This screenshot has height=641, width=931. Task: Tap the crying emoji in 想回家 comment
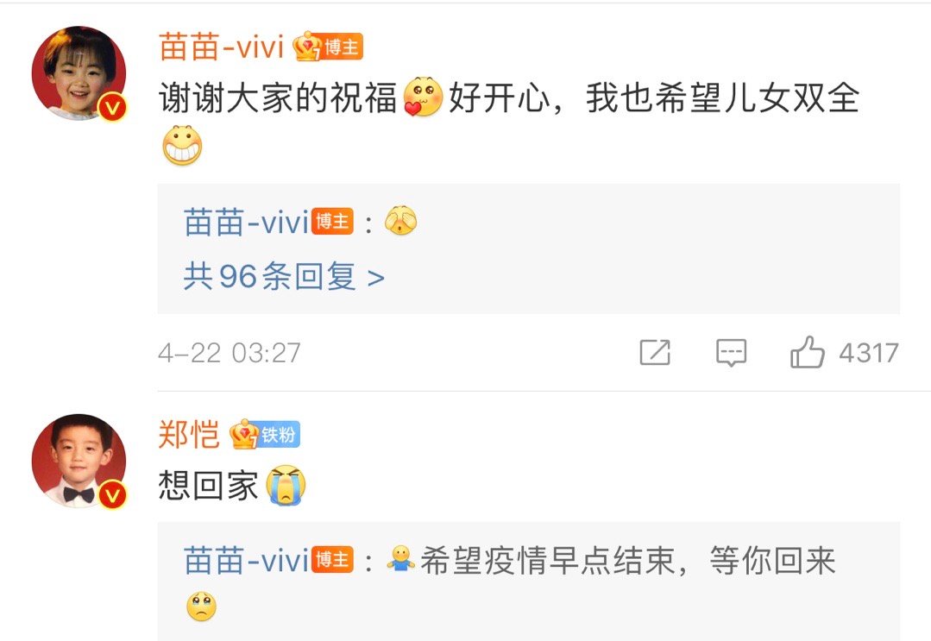click(286, 485)
